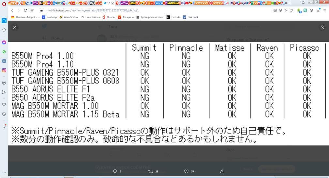329x178 pixels.
Task: Open the Speed Dial grid button
Action: pyautogui.click(x=32, y=10)
